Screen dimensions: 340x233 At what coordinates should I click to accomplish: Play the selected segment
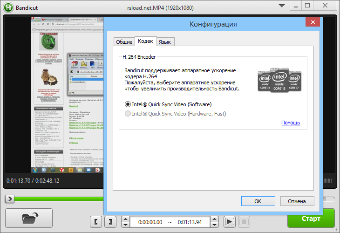(230, 222)
